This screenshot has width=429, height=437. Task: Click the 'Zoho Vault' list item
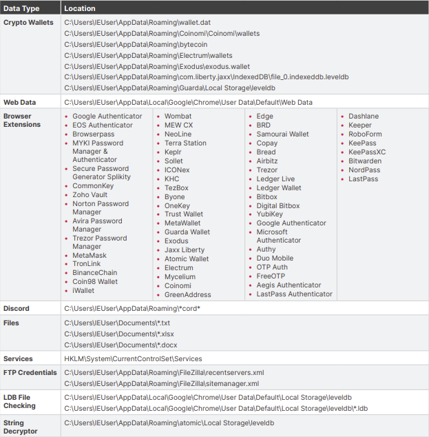pos(90,194)
